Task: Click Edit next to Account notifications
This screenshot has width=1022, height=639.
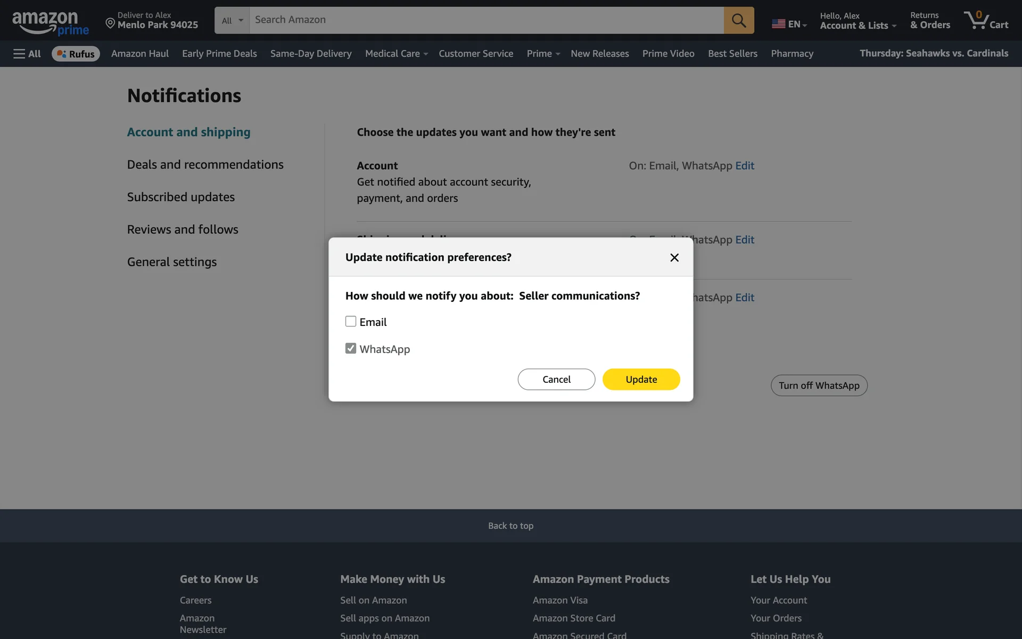Action: tap(744, 166)
